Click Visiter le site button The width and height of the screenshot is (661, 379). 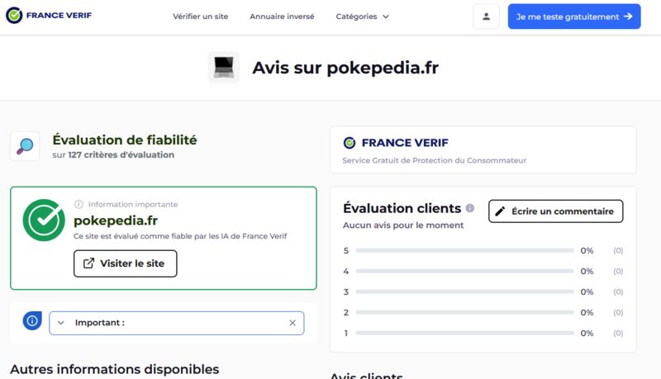pos(126,263)
